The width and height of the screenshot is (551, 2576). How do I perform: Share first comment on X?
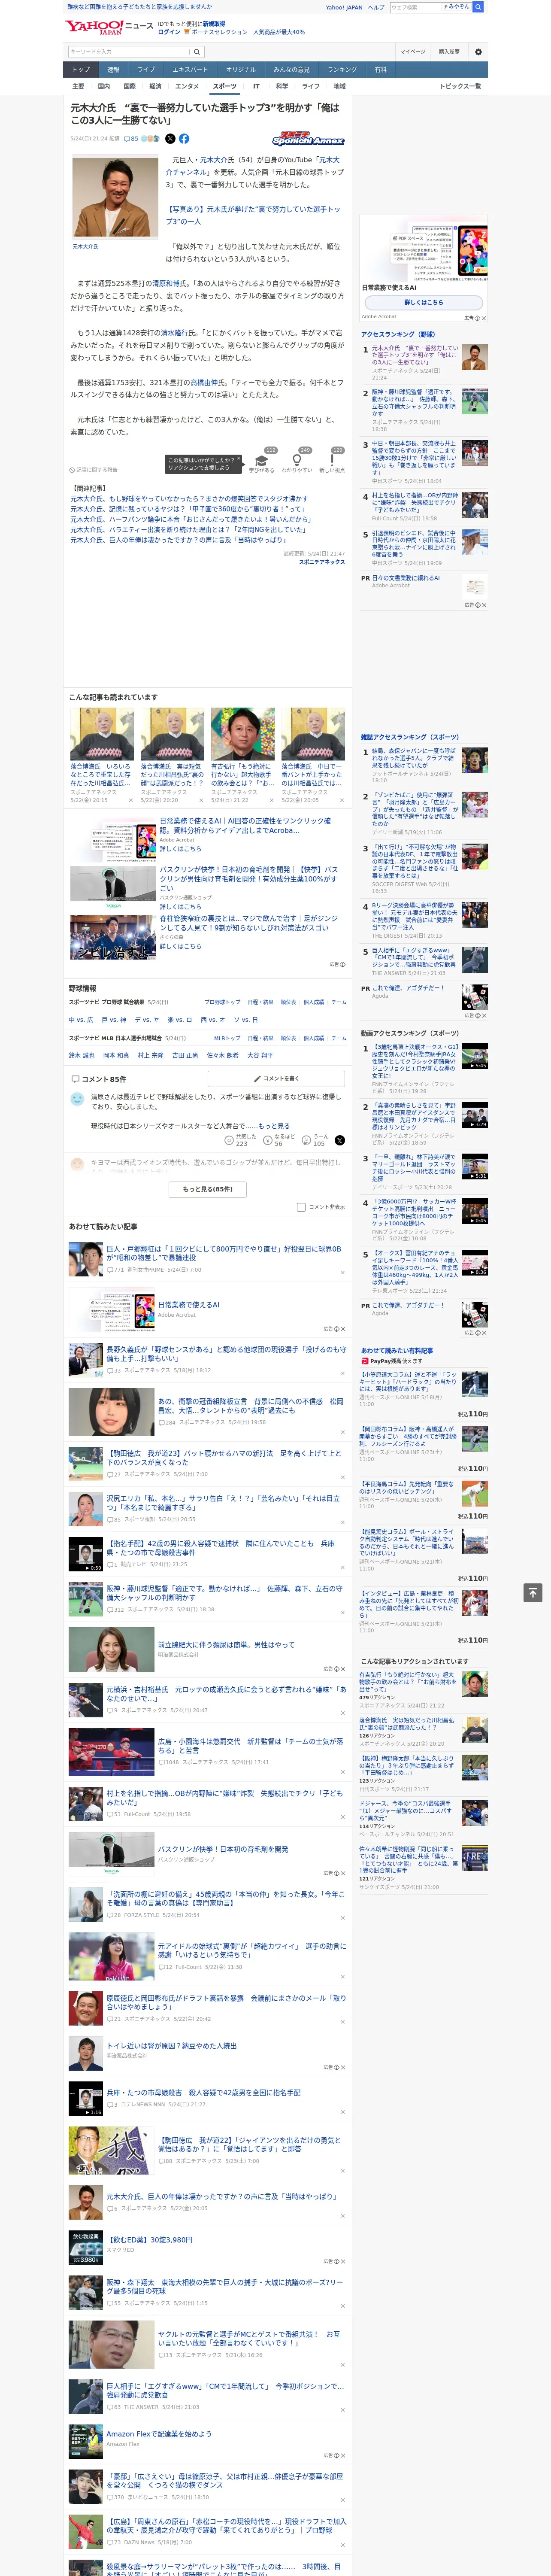tap(340, 1140)
